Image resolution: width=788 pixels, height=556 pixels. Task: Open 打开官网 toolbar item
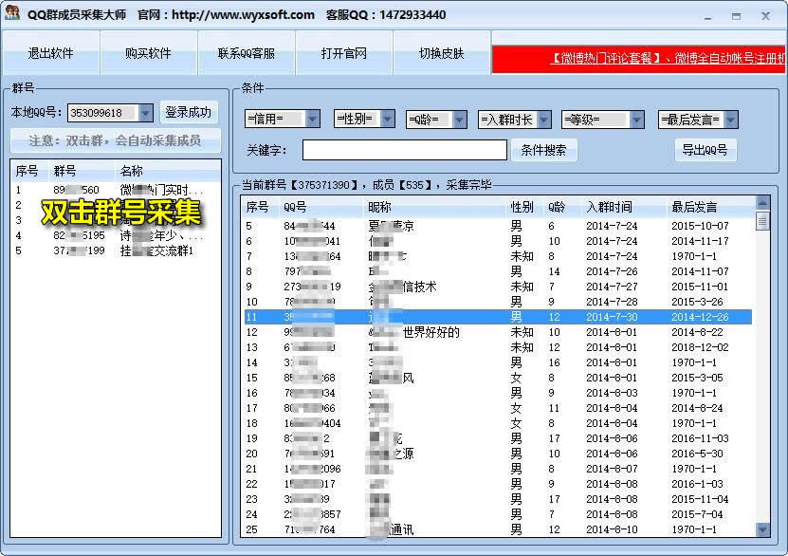(344, 53)
